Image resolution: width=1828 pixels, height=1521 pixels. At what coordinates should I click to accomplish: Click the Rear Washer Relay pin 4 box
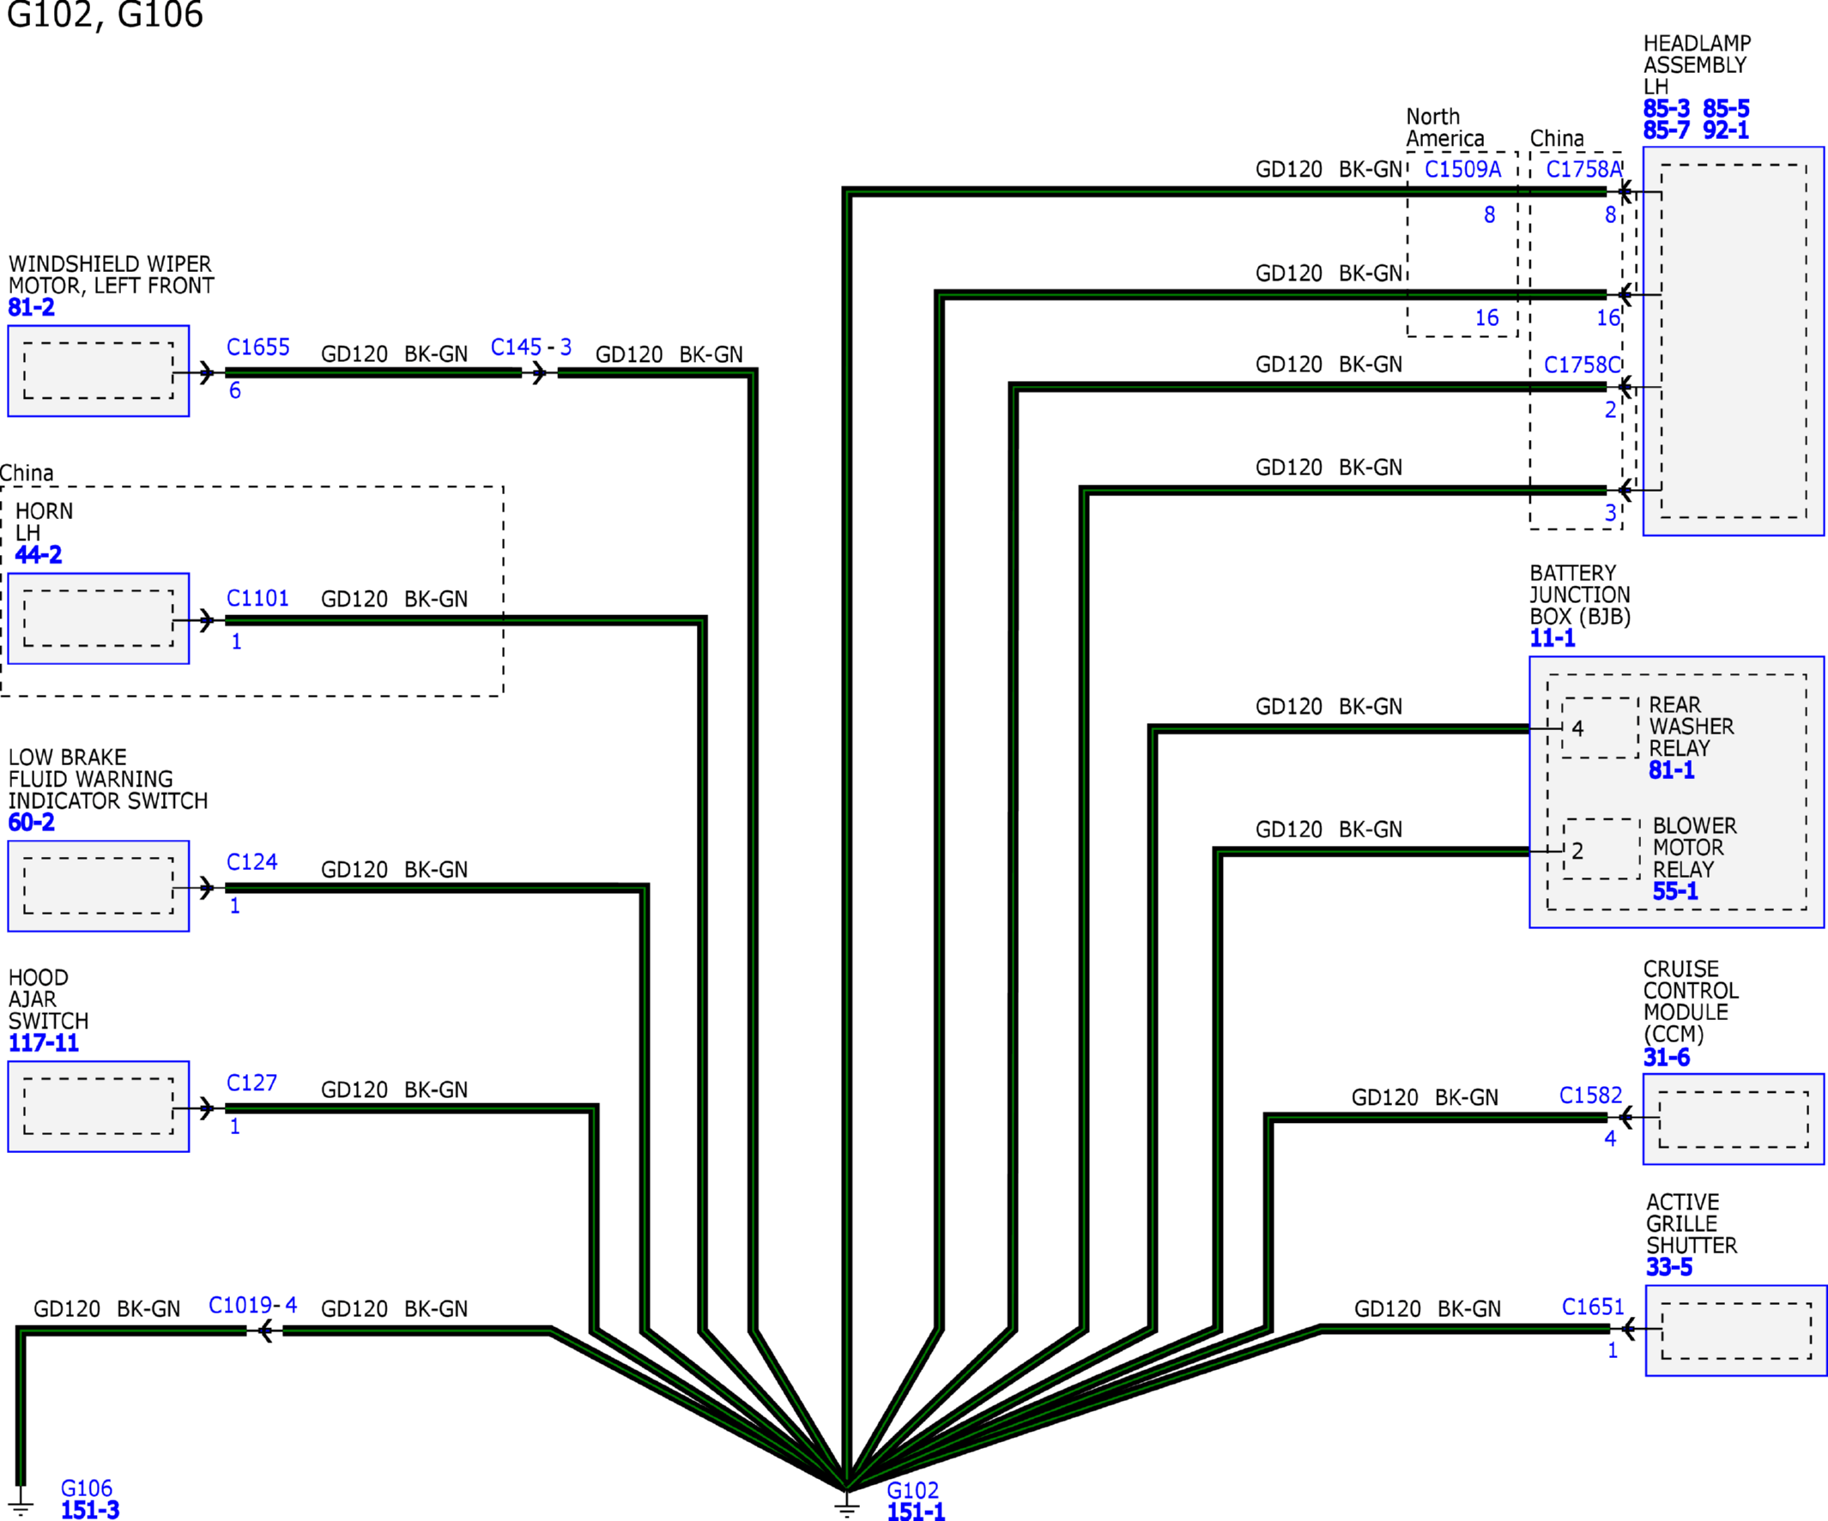pyautogui.click(x=1601, y=728)
